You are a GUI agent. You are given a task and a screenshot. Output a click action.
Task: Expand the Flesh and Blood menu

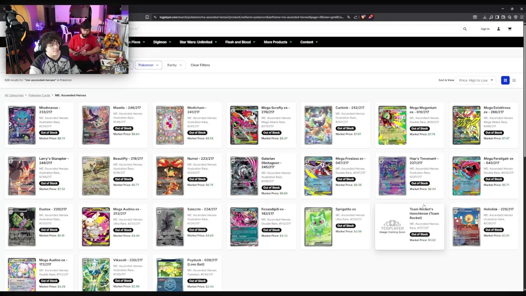(240, 42)
